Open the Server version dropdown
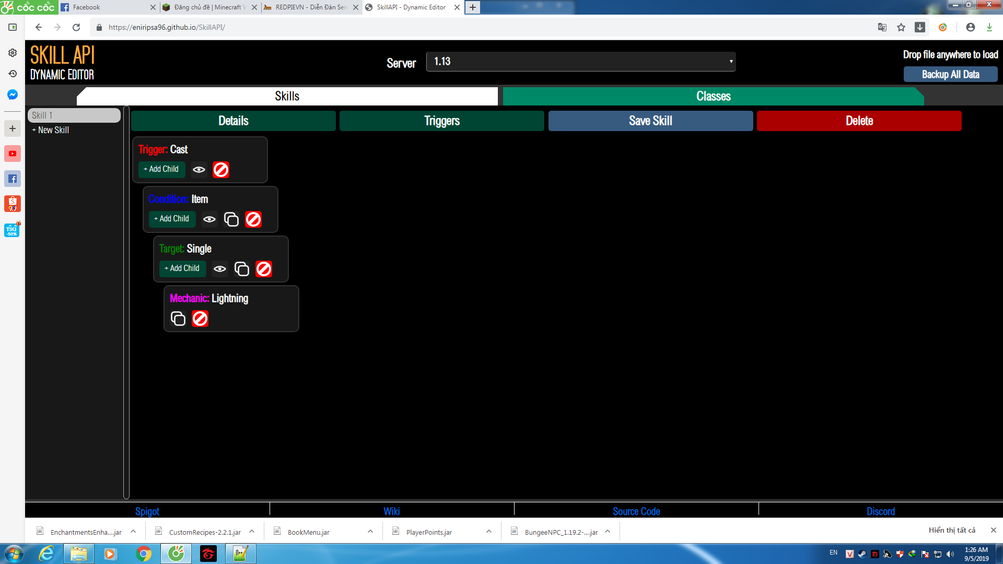 pos(581,62)
